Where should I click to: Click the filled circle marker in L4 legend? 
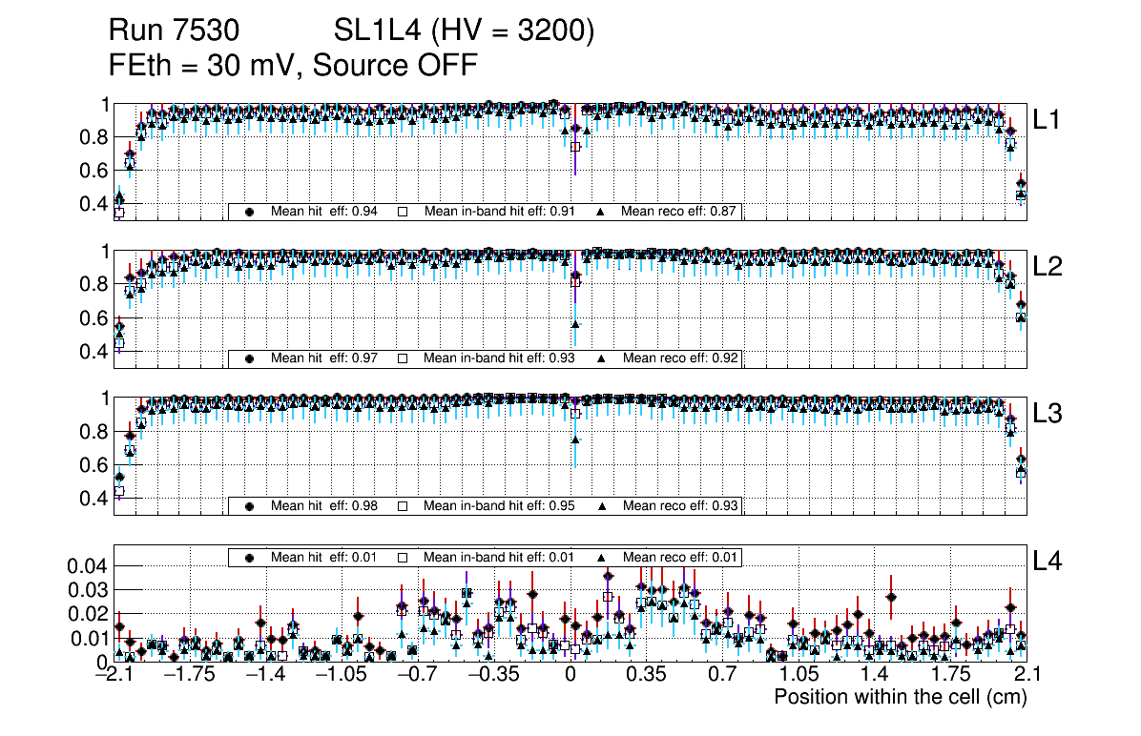[250, 557]
